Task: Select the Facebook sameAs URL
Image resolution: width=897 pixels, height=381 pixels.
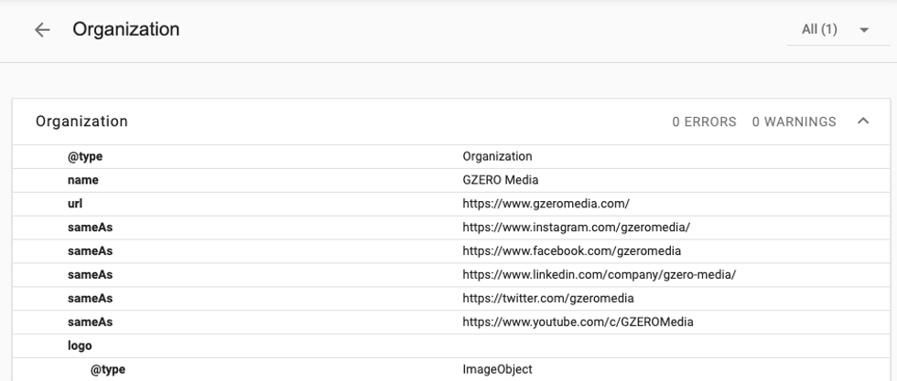Action: coord(572,251)
